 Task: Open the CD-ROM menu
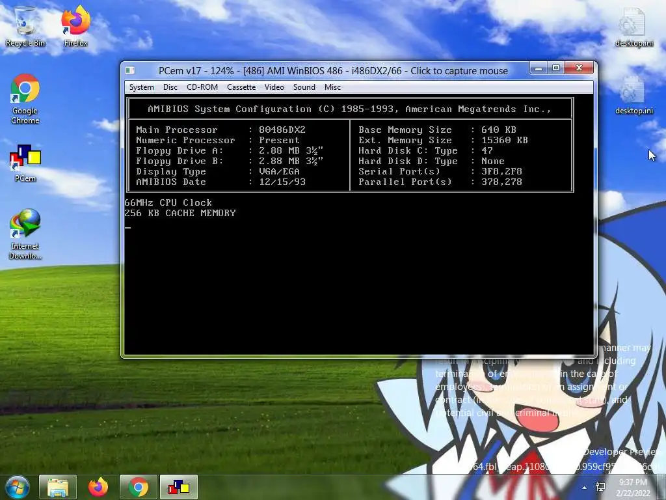pos(202,87)
